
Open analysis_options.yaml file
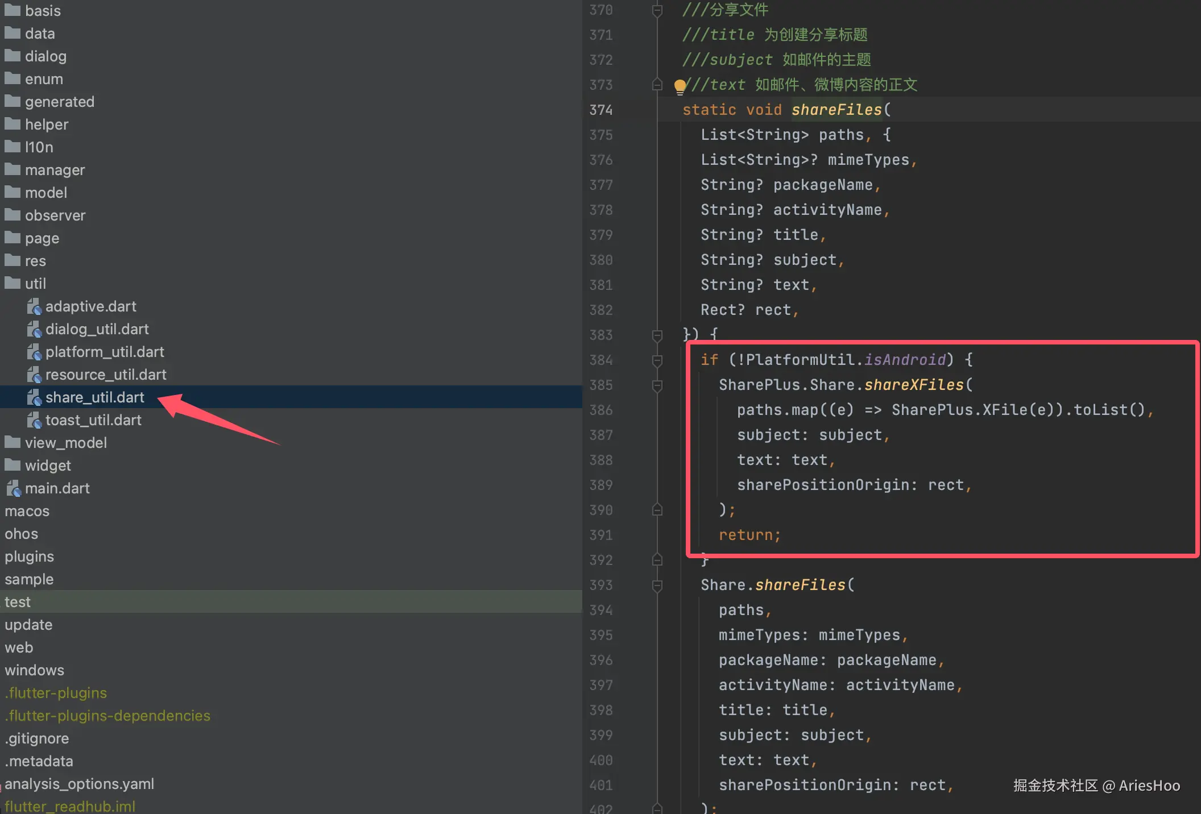pyautogui.click(x=79, y=784)
